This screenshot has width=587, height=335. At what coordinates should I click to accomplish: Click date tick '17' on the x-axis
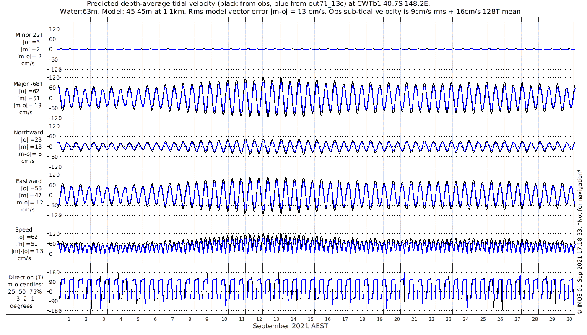(345, 319)
